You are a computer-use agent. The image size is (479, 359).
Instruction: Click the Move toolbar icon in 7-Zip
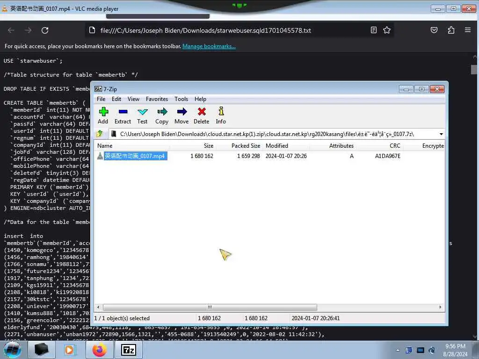(x=182, y=115)
